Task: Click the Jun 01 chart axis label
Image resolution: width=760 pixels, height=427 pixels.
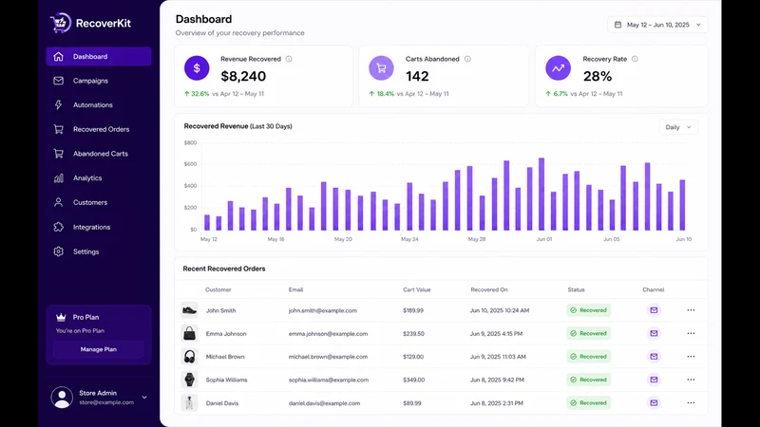Action: 544,239
